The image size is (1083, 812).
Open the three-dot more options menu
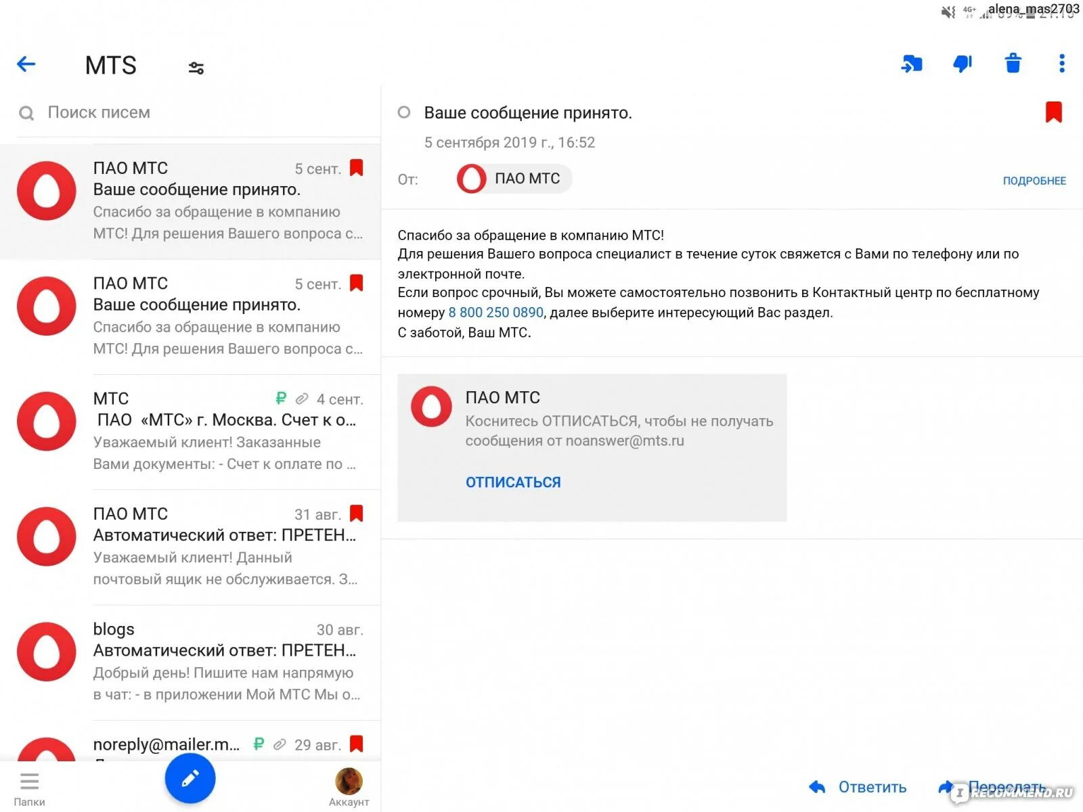pyautogui.click(x=1061, y=64)
